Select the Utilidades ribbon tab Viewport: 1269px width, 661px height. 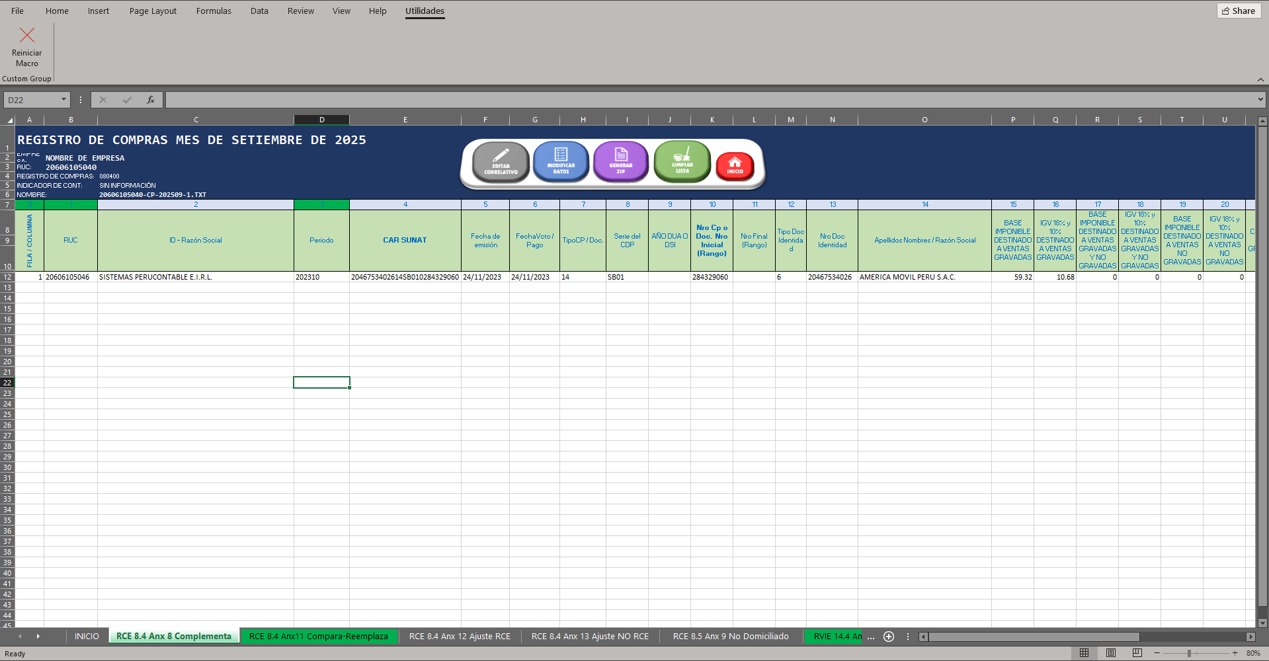(425, 11)
